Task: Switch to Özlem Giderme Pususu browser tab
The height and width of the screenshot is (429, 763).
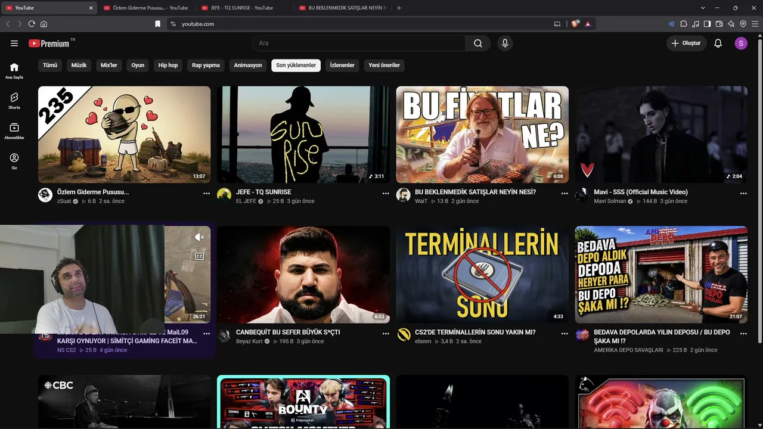Action: click(x=146, y=8)
